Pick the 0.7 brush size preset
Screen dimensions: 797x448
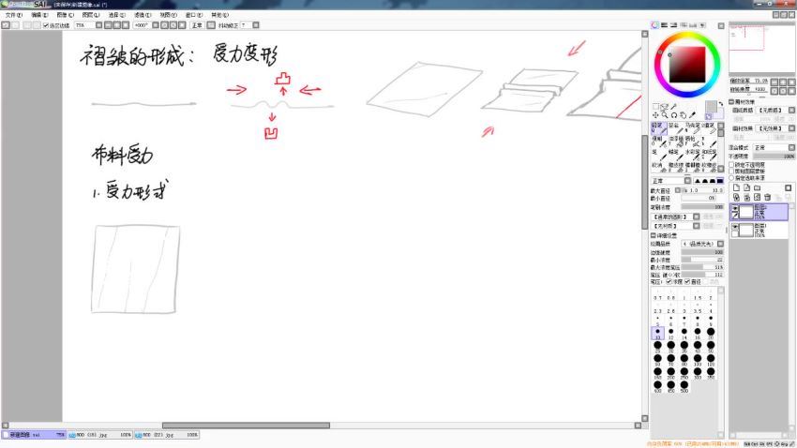coord(657,294)
